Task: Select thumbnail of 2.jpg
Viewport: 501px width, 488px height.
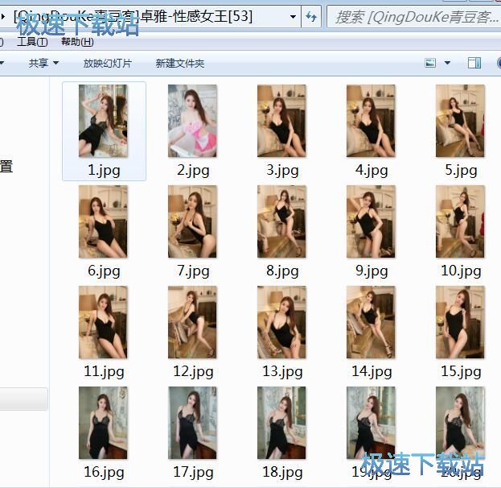Action: (192, 121)
